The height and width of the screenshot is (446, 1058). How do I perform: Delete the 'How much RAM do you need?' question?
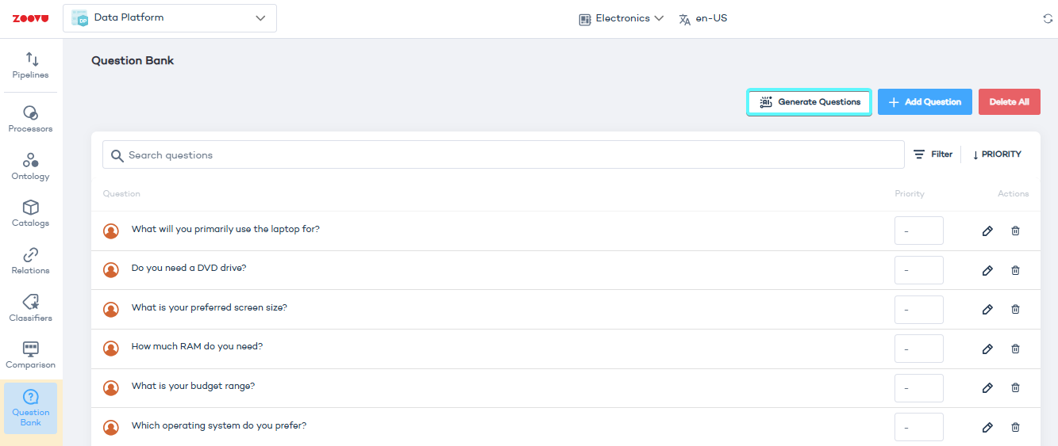[x=1015, y=349]
